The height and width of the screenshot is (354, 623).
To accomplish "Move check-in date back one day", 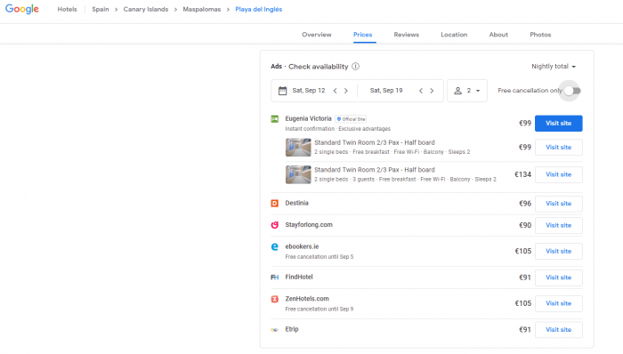I will coord(335,91).
